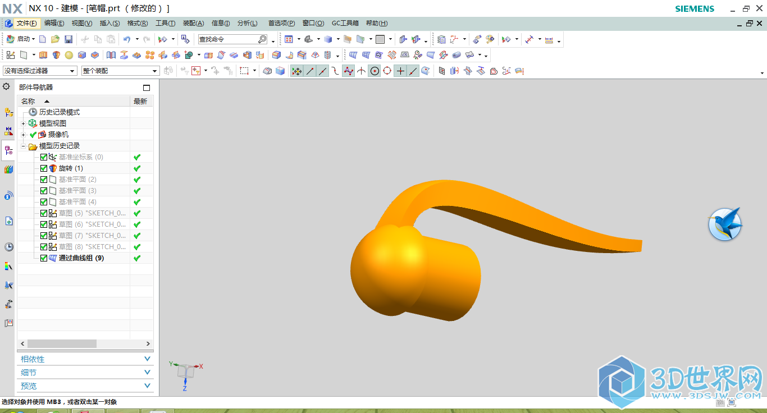This screenshot has height=413, width=767.
Task: Click the scrollbar right arrow in the navigator
Action: pyautogui.click(x=148, y=343)
